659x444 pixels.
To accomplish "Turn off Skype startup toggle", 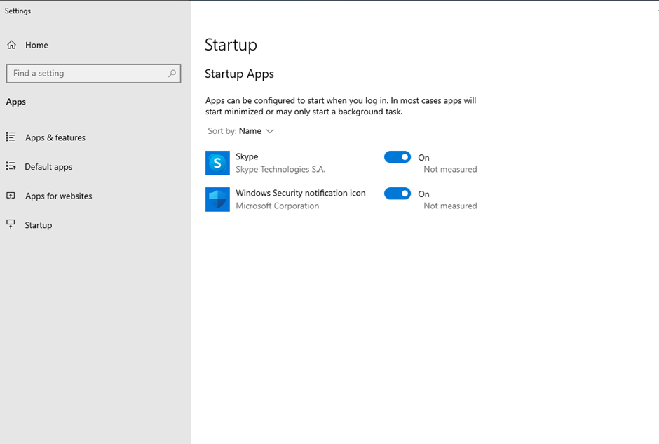I will [x=398, y=157].
